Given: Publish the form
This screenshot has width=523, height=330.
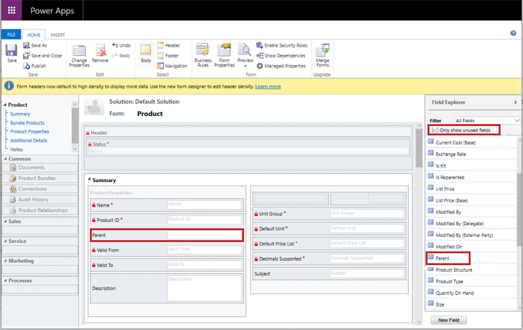Looking at the screenshot, I should coord(35,66).
